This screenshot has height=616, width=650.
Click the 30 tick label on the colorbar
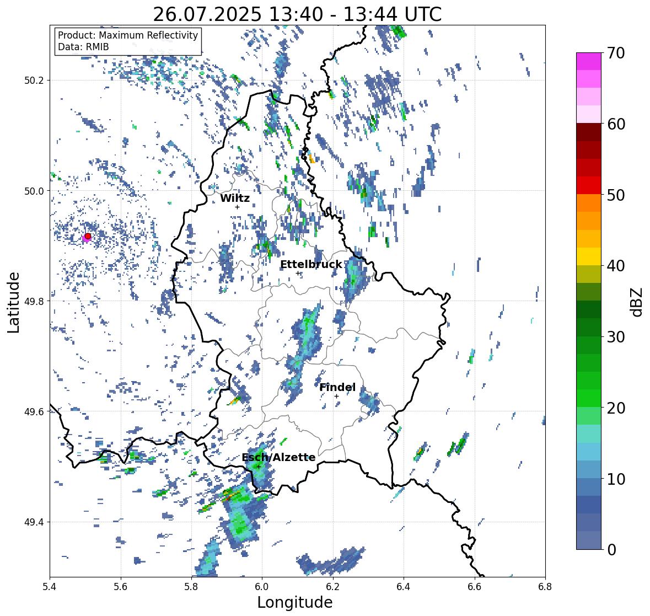coord(616,337)
